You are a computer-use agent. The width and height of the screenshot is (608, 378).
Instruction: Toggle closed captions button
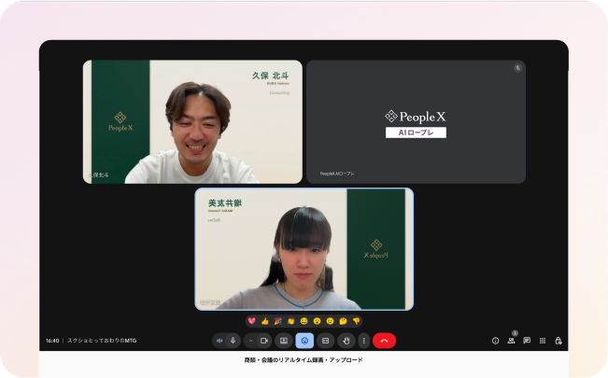click(x=325, y=341)
